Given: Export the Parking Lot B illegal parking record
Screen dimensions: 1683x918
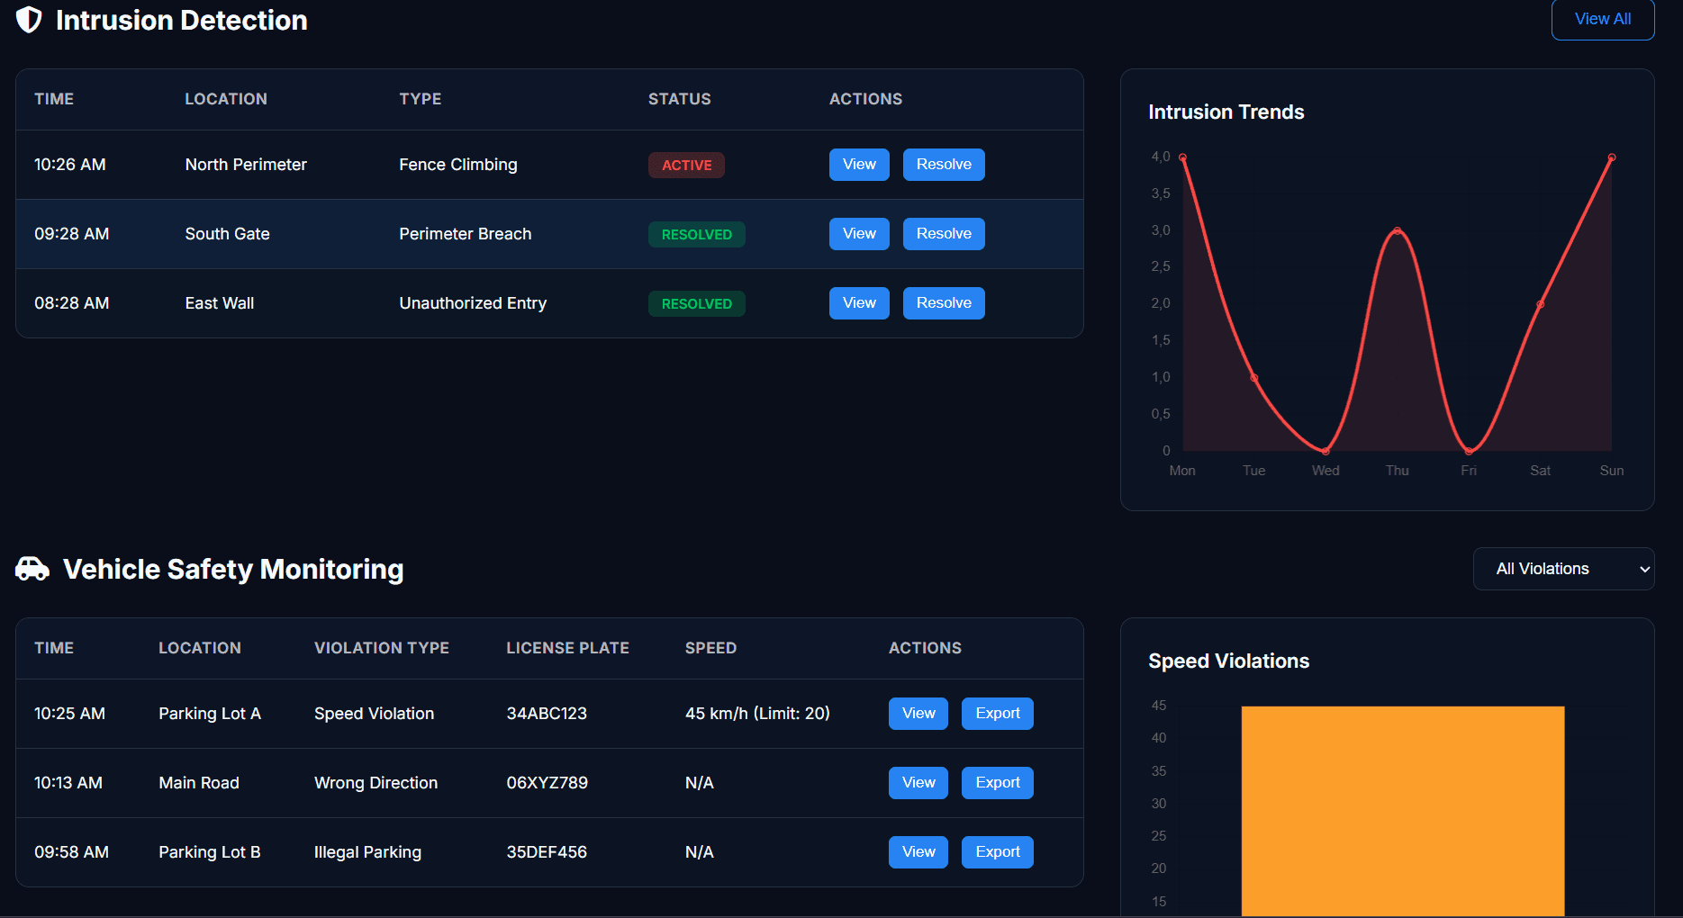Looking at the screenshot, I should point(997,852).
